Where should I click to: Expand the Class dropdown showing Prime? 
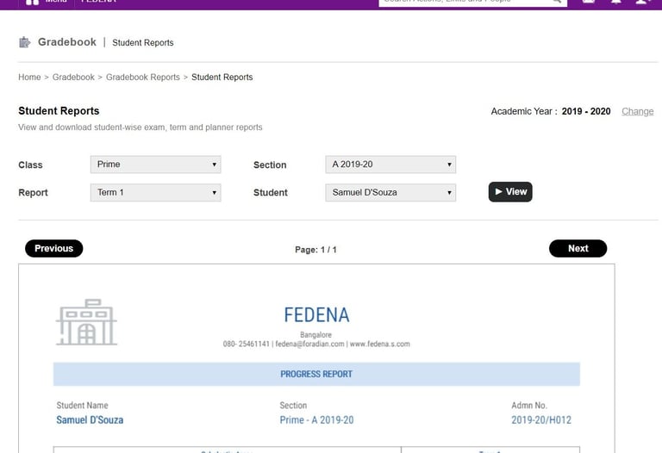tap(155, 164)
